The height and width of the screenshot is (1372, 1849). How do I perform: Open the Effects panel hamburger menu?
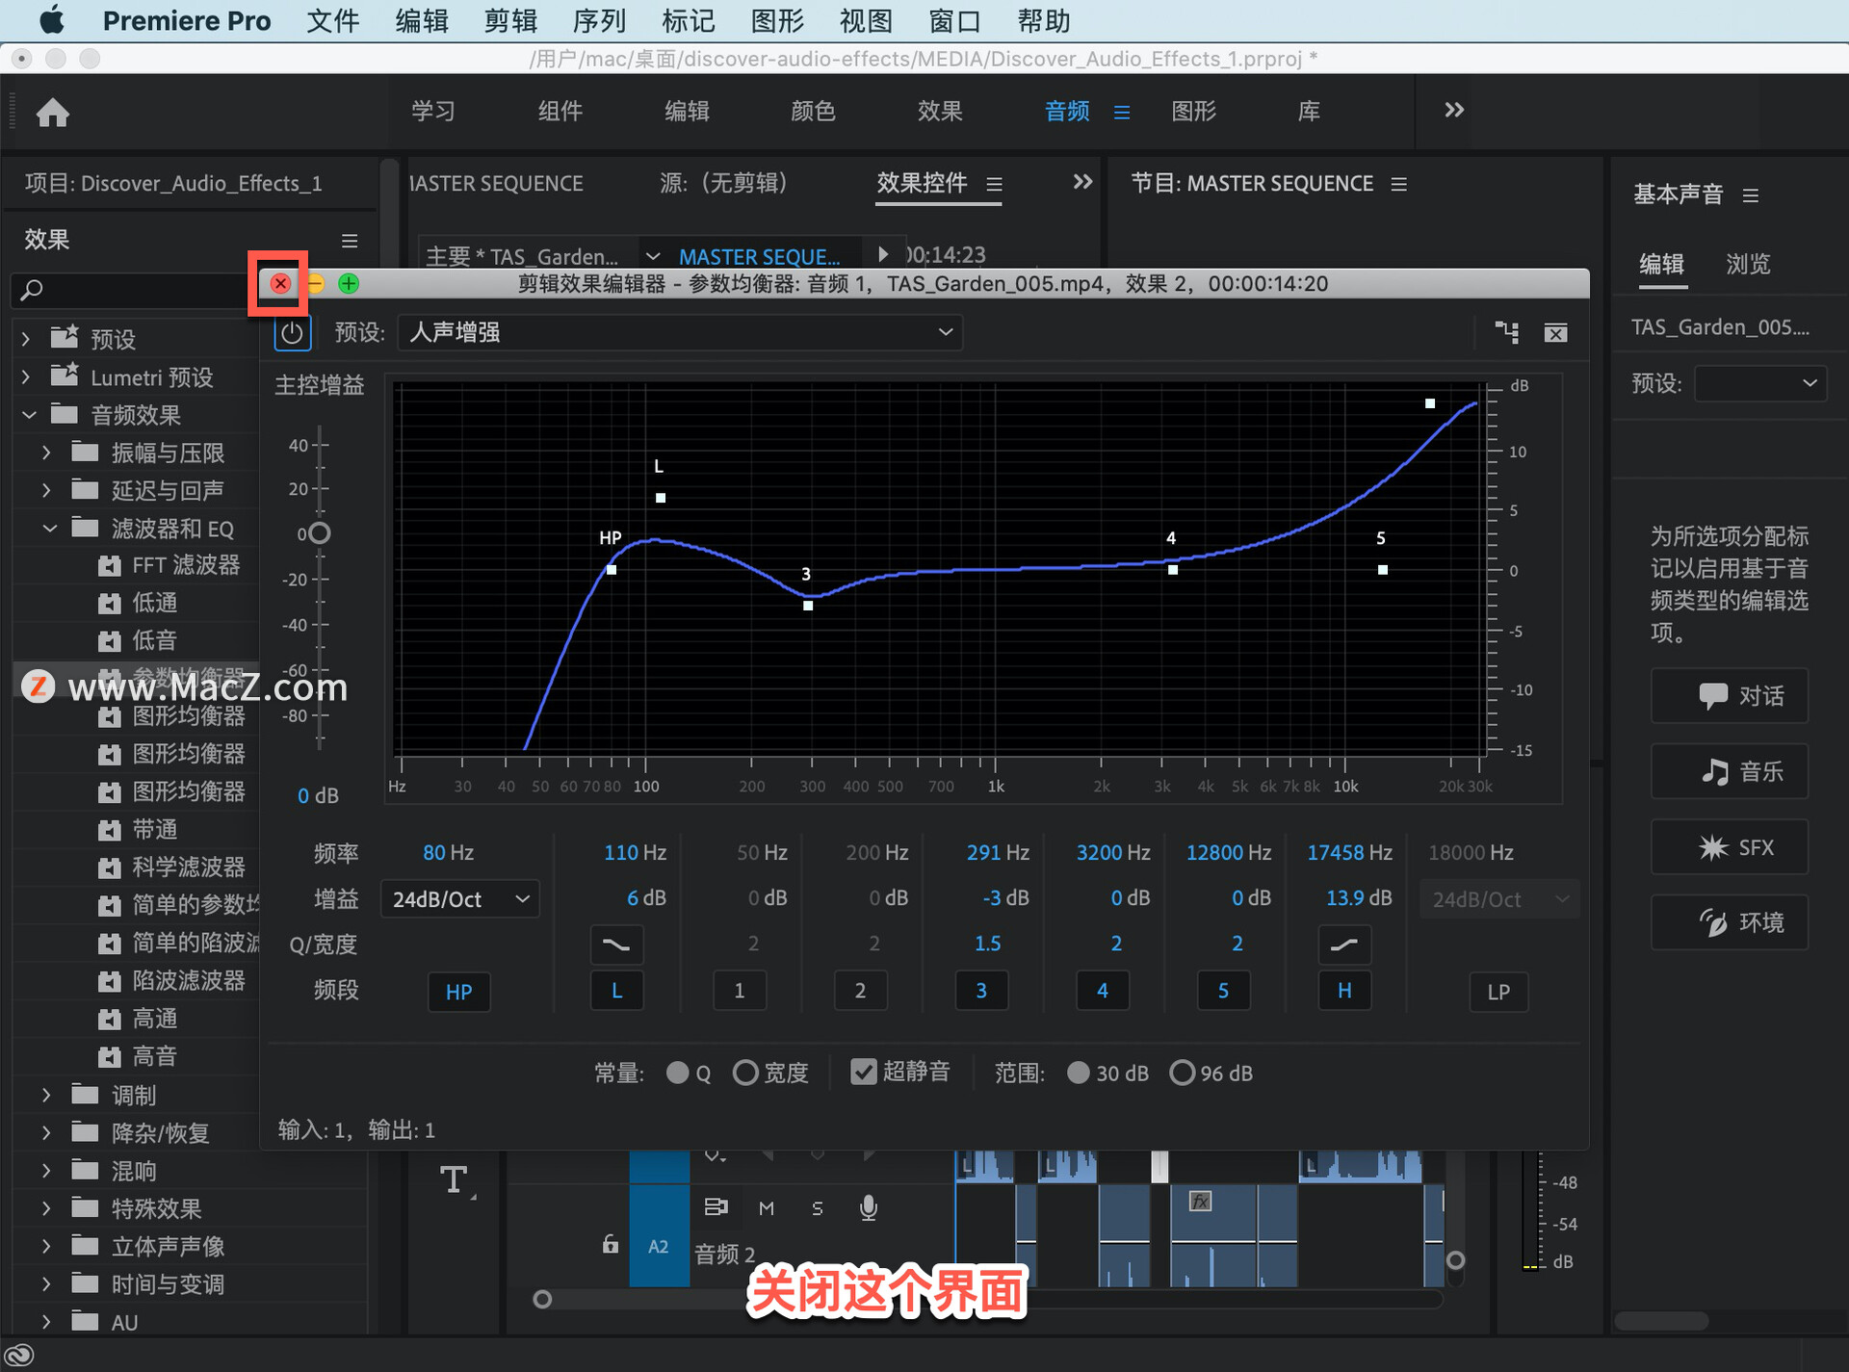point(350,241)
